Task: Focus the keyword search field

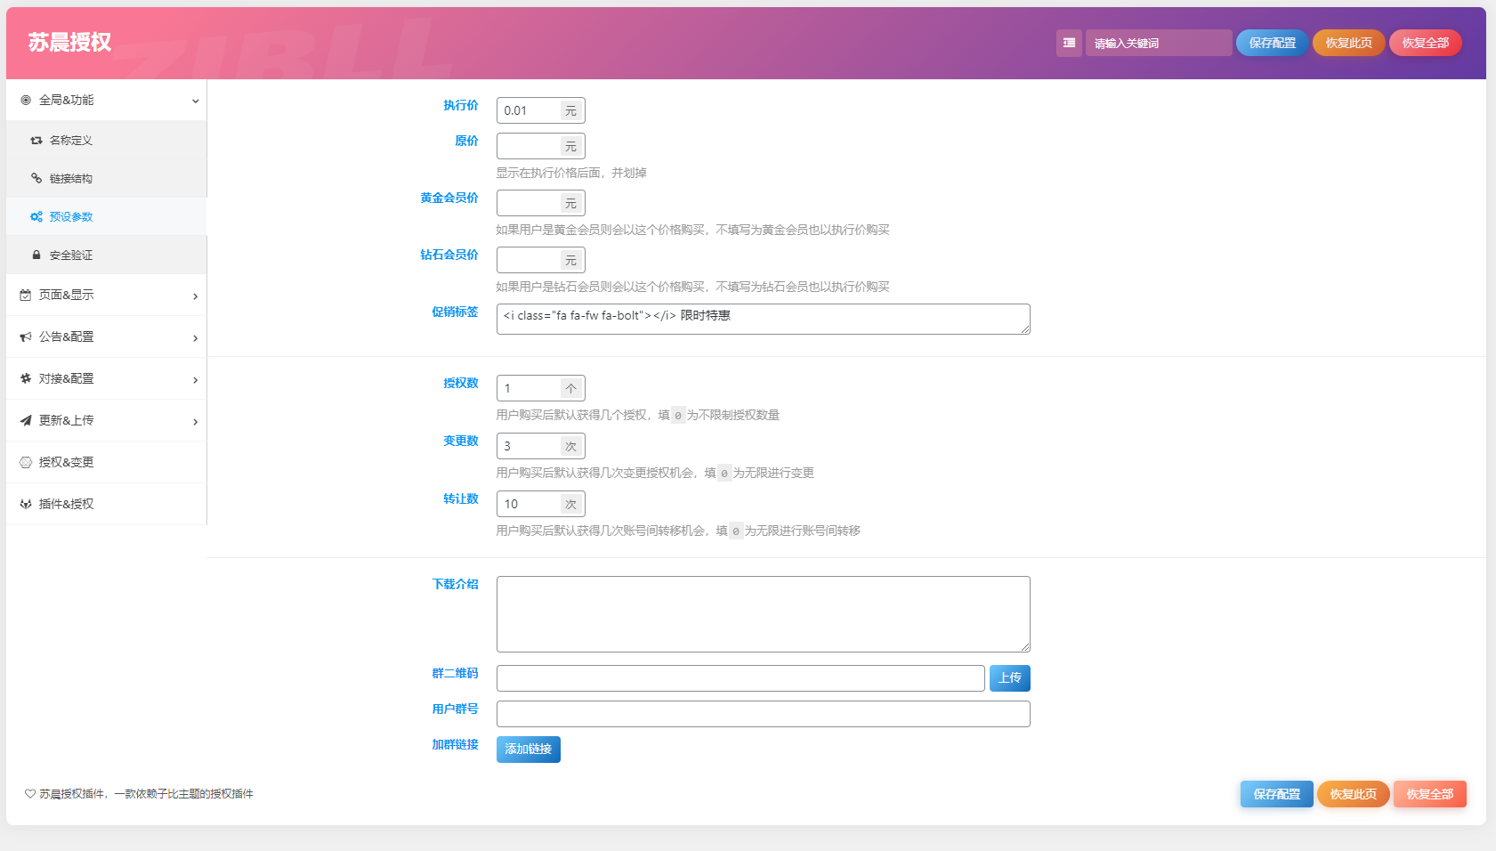Action: (x=1158, y=43)
